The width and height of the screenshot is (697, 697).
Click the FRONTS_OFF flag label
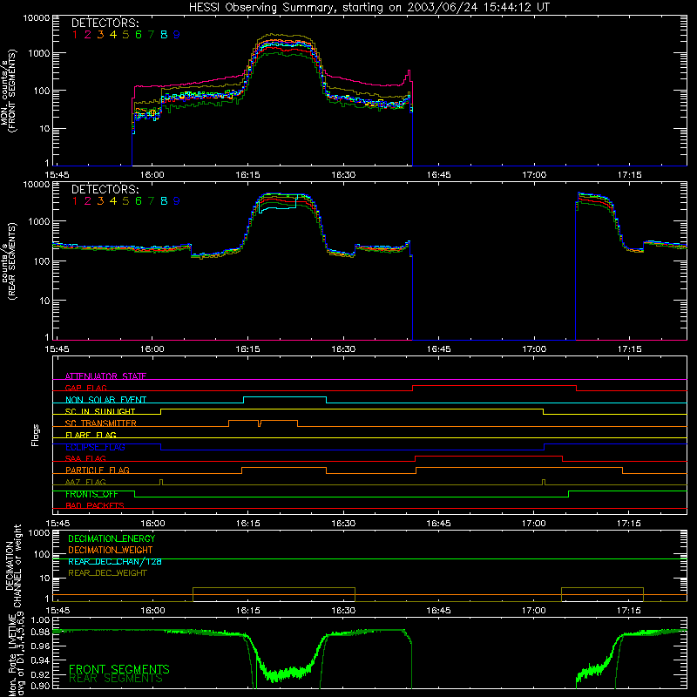tap(91, 494)
